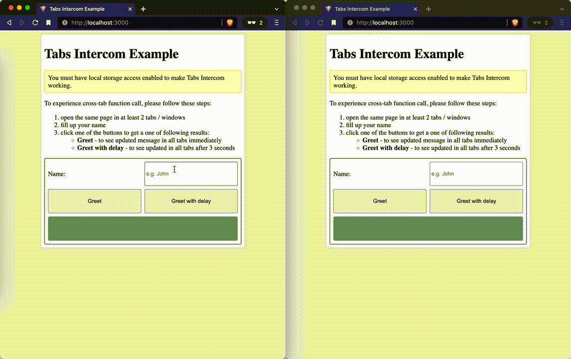Go forward in the right browser window

click(307, 22)
